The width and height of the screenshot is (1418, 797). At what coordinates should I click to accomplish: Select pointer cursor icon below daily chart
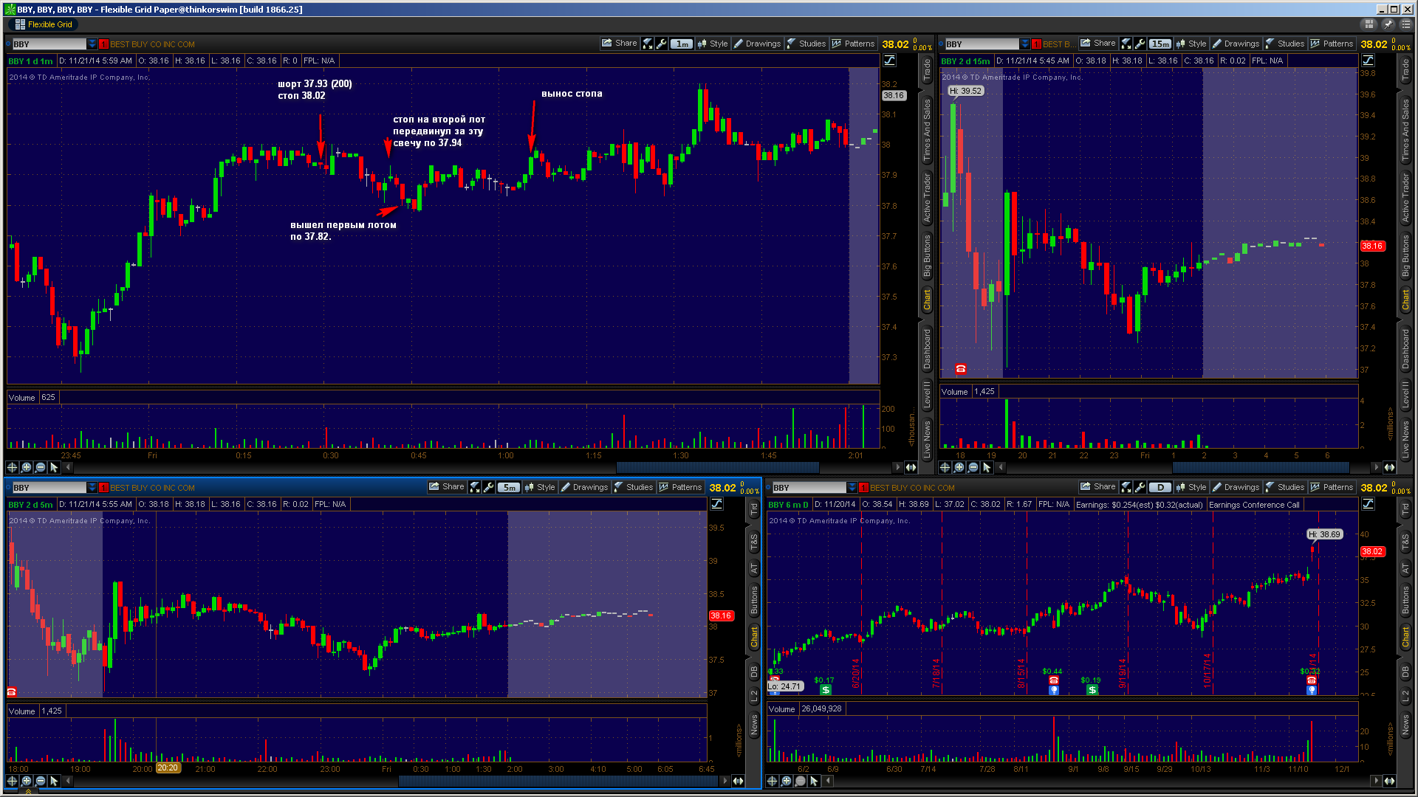pyautogui.click(x=814, y=781)
